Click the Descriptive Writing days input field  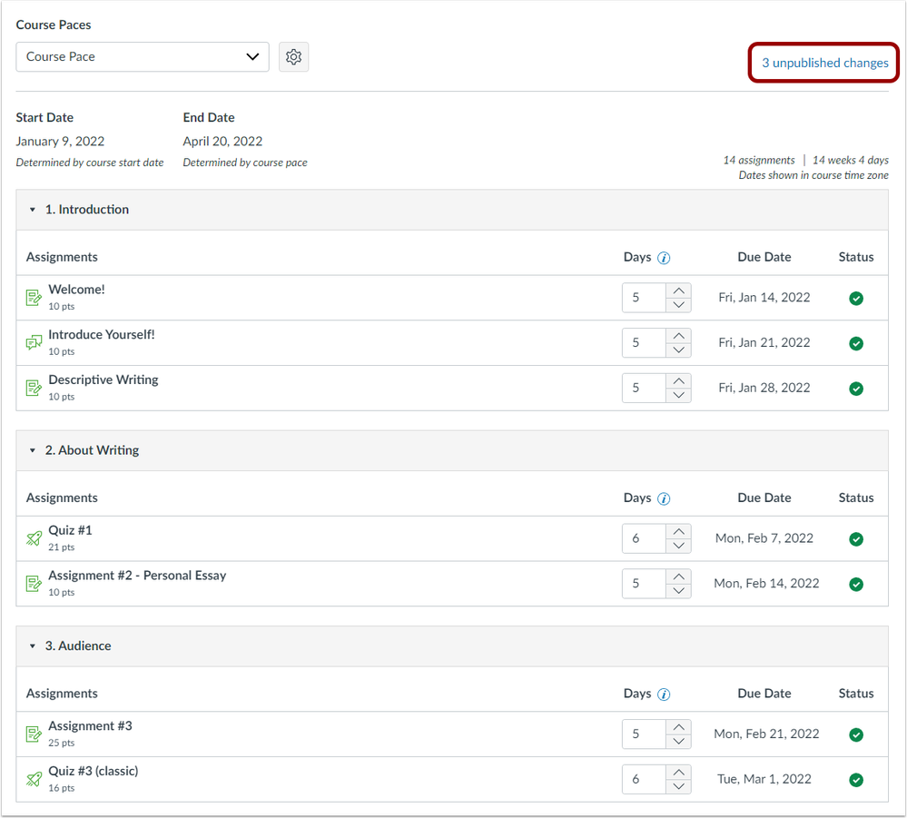coord(644,388)
